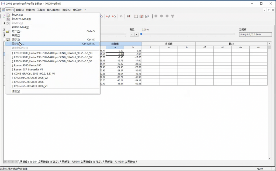276x171 pixels.
Task: Go to first sheet tab arrow
Action: click(5, 162)
